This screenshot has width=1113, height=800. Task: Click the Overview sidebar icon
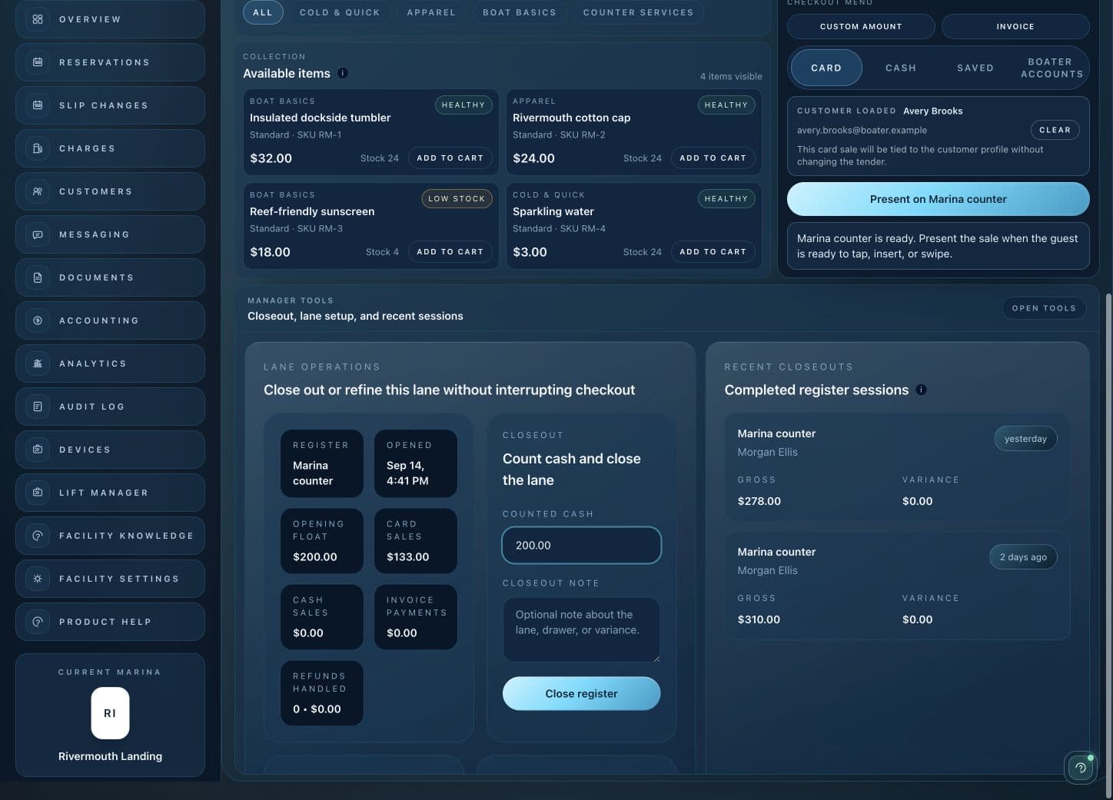[37, 19]
